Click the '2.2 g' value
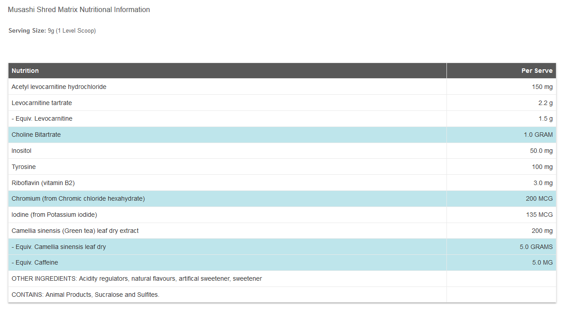 coord(545,103)
